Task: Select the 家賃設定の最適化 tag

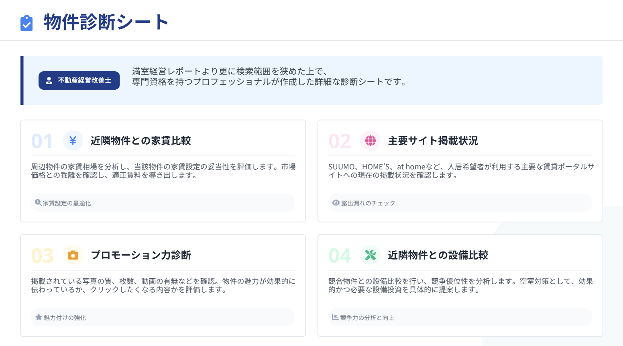Action: (x=67, y=203)
